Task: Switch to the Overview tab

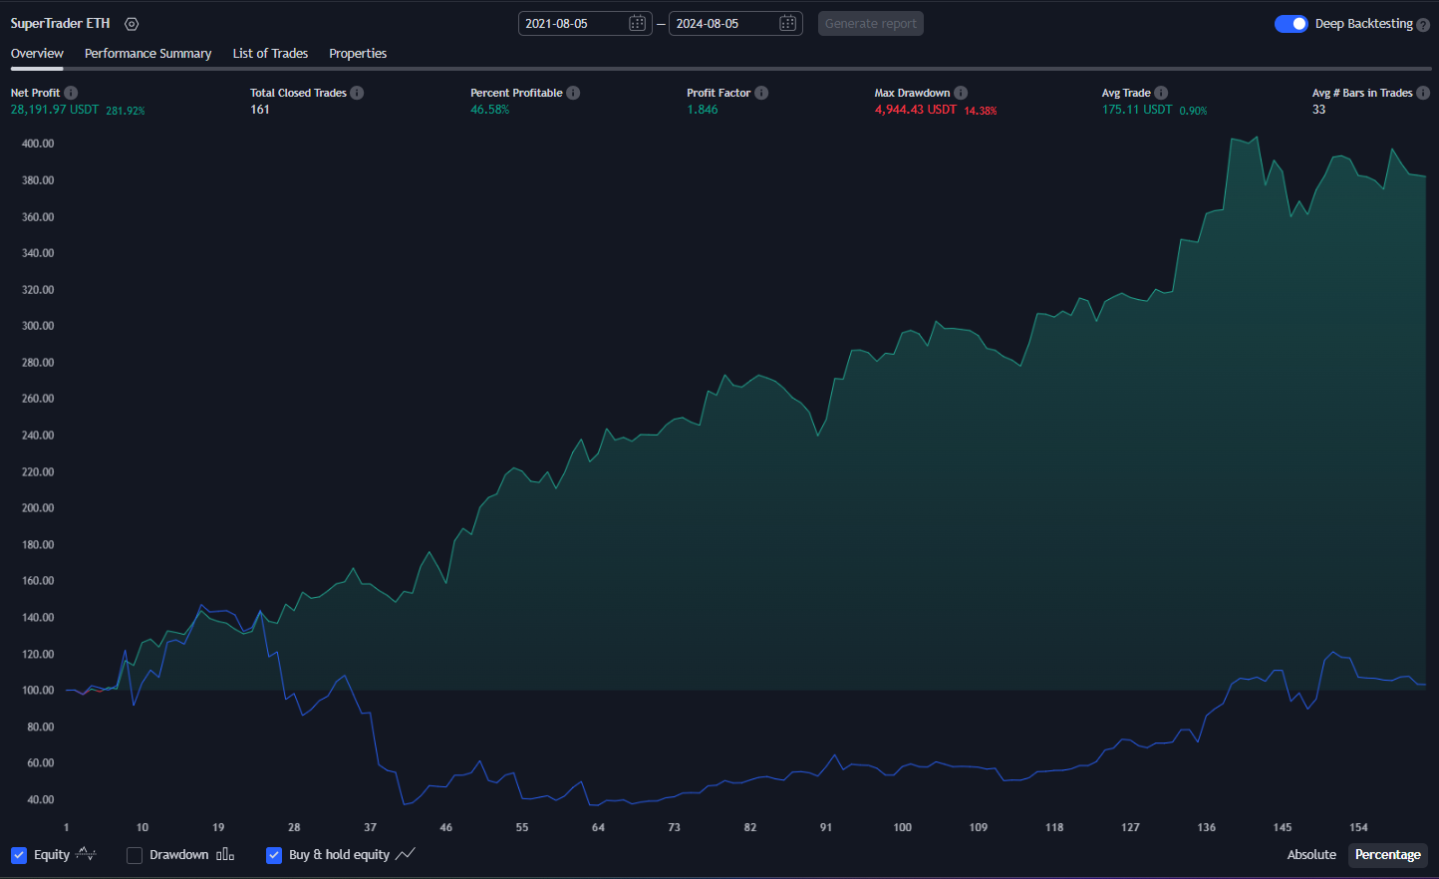Action: 37,54
